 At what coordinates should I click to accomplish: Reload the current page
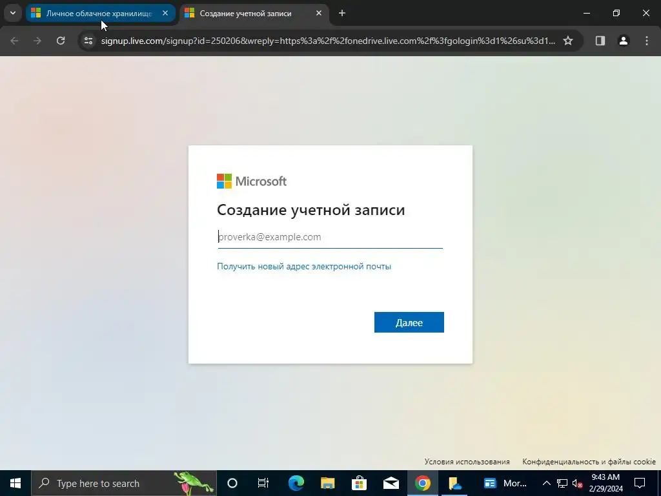tap(61, 41)
